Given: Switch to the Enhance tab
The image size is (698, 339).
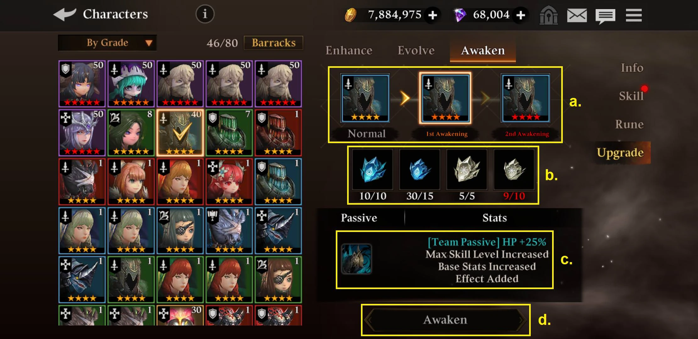Looking at the screenshot, I should (x=349, y=51).
